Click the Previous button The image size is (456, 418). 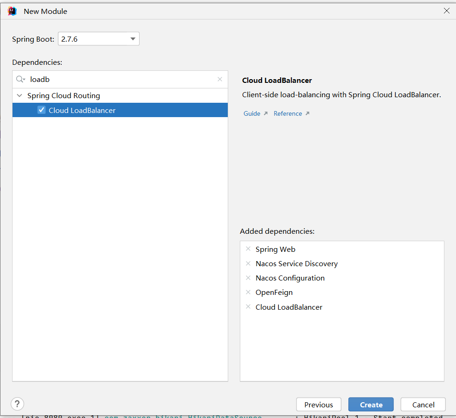(x=319, y=405)
